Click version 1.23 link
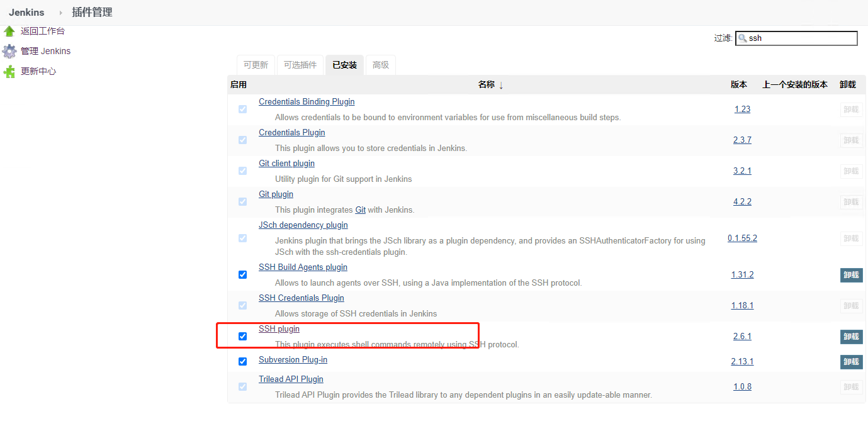This screenshot has height=426, width=868. coord(742,109)
